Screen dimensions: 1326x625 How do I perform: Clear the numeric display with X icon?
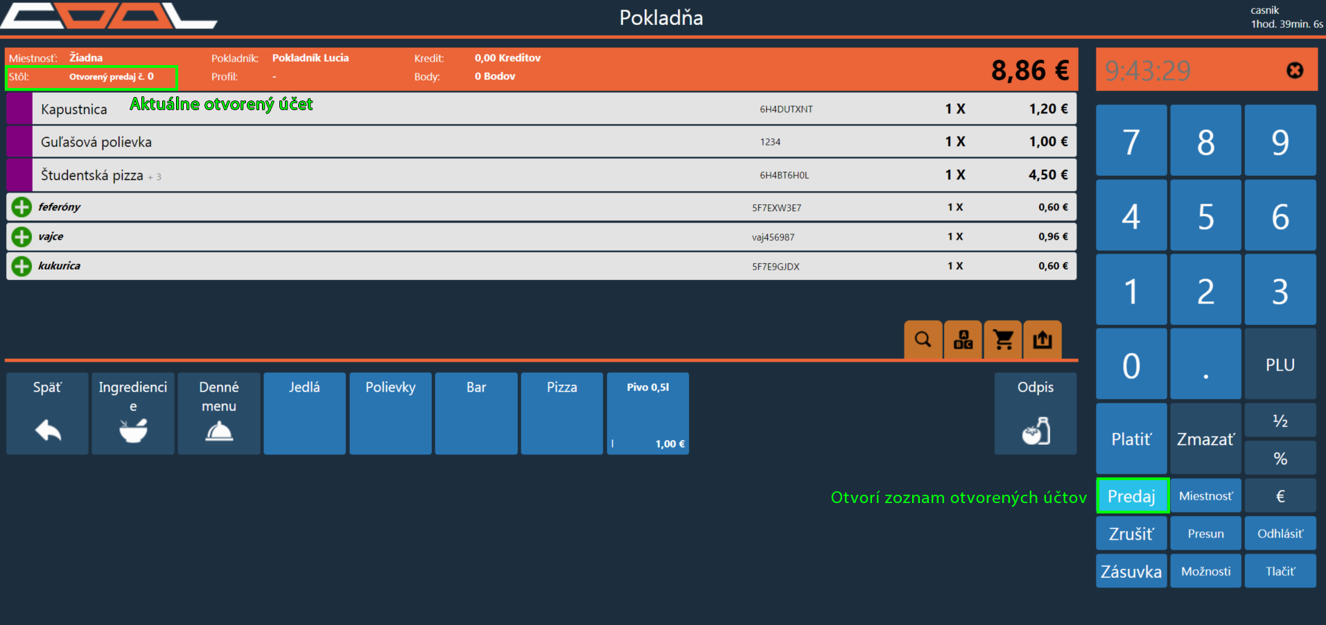(x=1294, y=71)
